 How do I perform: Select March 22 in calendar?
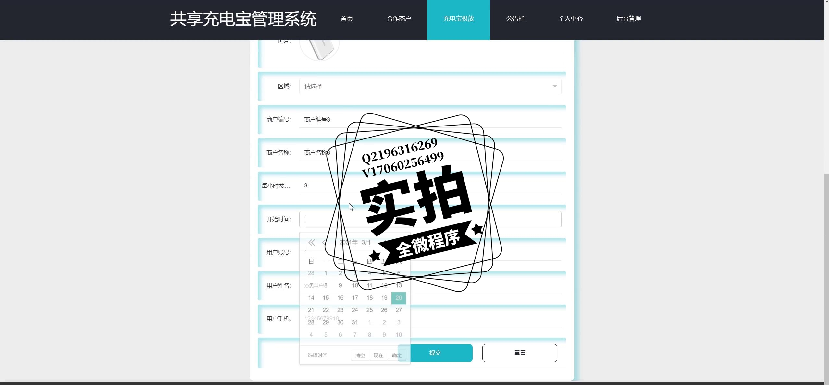(326, 310)
